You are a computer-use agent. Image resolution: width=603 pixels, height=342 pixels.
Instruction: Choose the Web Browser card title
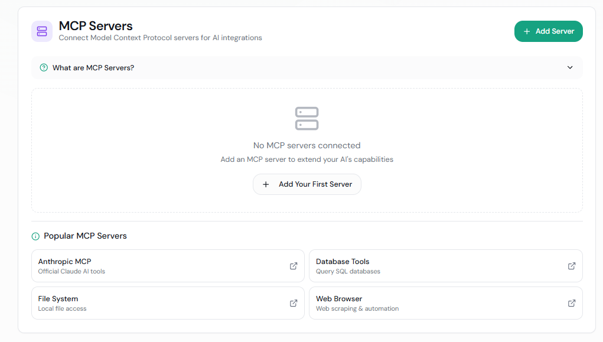click(x=339, y=299)
